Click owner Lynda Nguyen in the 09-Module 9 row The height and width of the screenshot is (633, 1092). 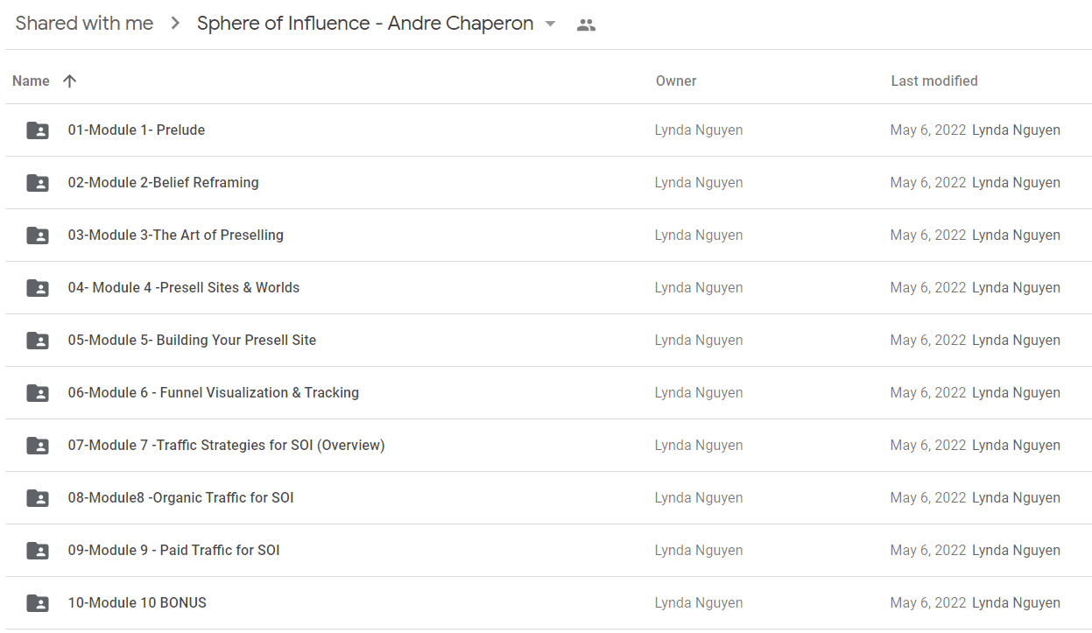[699, 550]
